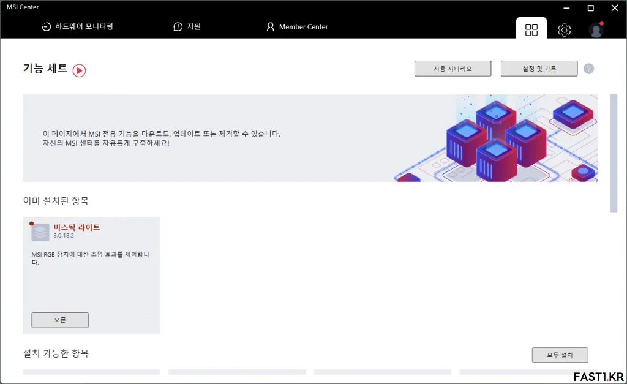The width and height of the screenshot is (627, 384).
Task: Open settings via the gear icon
Action: pyautogui.click(x=564, y=29)
